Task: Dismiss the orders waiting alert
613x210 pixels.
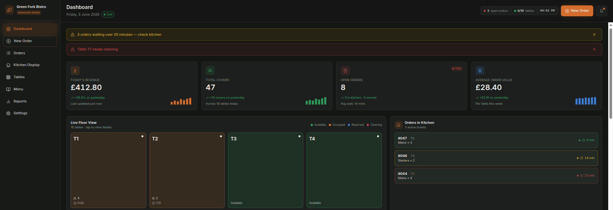Action: pyautogui.click(x=594, y=34)
